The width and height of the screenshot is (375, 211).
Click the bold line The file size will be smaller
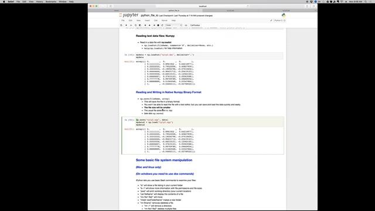pyautogui.click(x=157, y=108)
